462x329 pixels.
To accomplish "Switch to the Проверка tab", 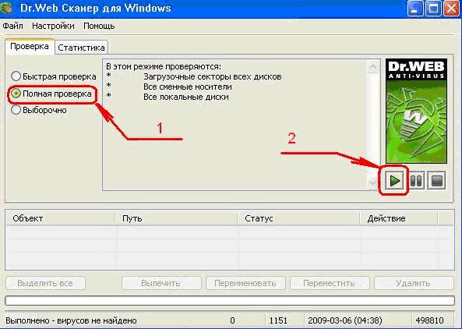I will pos(30,47).
